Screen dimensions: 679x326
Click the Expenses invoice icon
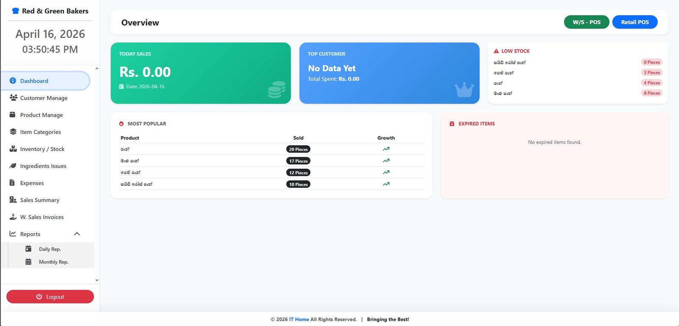tap(12, 183)
